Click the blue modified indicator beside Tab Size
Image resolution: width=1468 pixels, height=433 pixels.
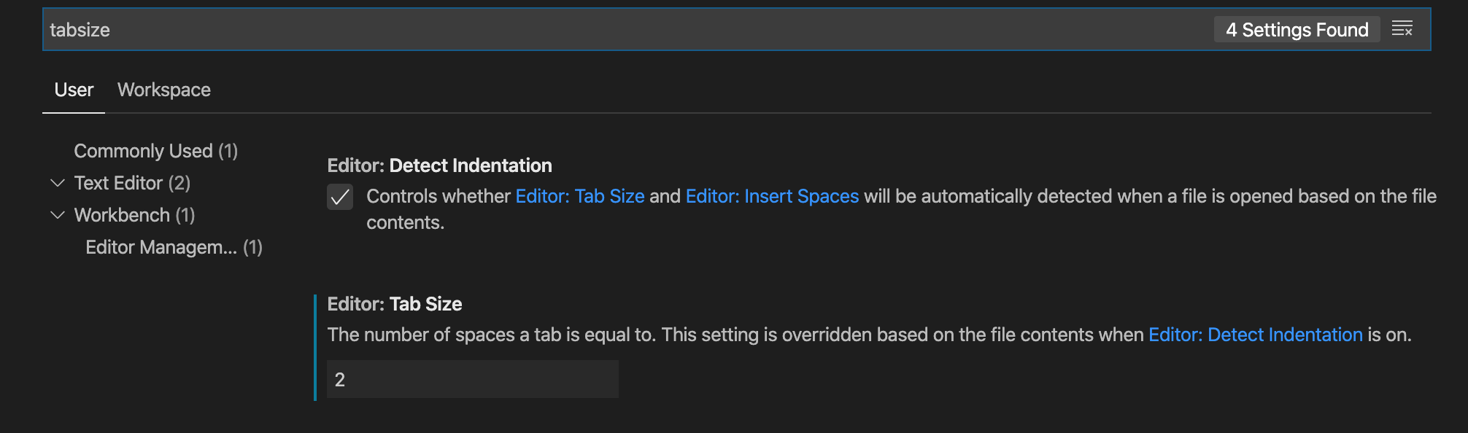click(315, 348)
